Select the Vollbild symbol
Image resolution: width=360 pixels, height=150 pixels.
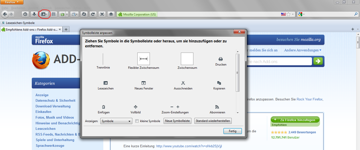point(136,109)
